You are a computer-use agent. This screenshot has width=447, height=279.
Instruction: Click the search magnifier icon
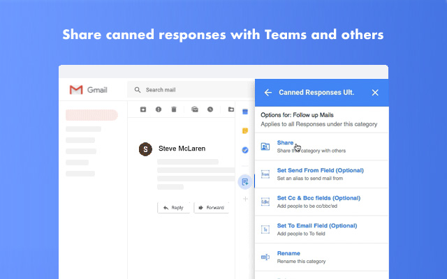[x=138, y=90]
